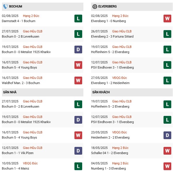This screenshot has width=173, height=171.
Task: Click the D badge for Bochum 0 - 0 Metalist 1925 Kharkiv under the Bochum header
Action: [78, 50]
